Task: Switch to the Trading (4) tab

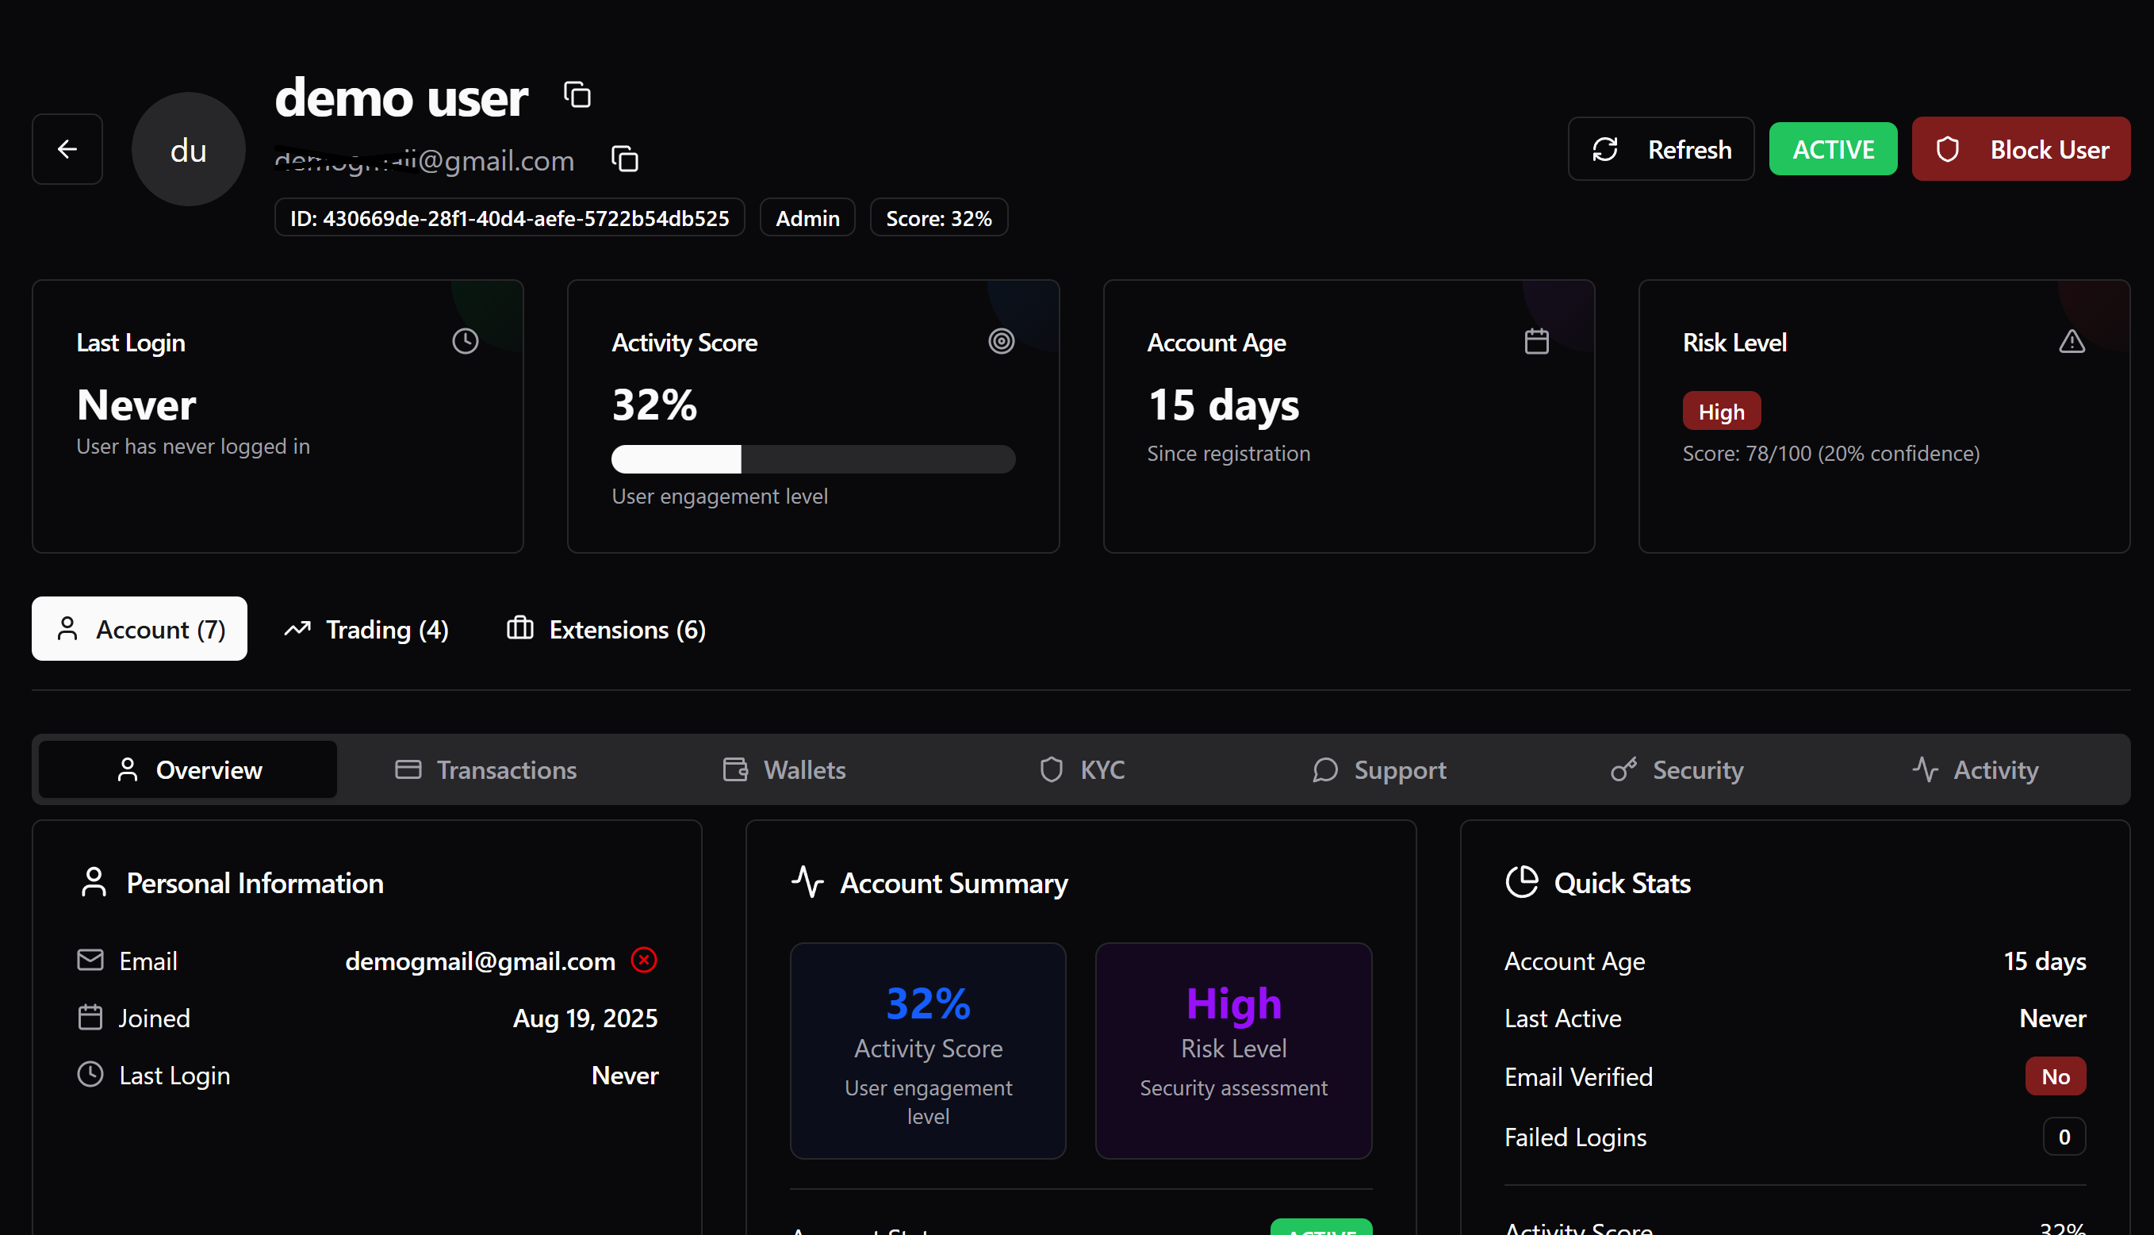Action: [366, 629]
